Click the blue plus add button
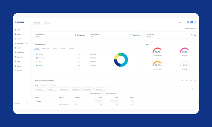Image resolution: width=212 pixels, height=127 pixels. 192,22
